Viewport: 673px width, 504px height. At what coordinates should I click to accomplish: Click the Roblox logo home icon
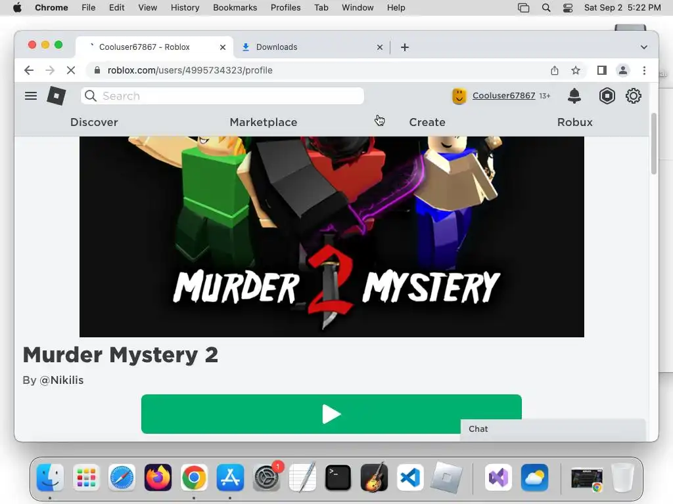click(x=57, y=96)
